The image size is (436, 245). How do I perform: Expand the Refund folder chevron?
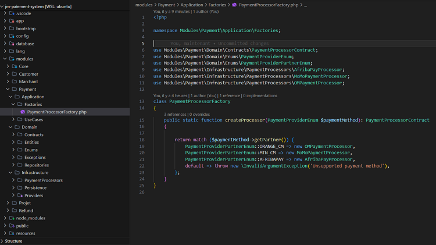[8, 211]
